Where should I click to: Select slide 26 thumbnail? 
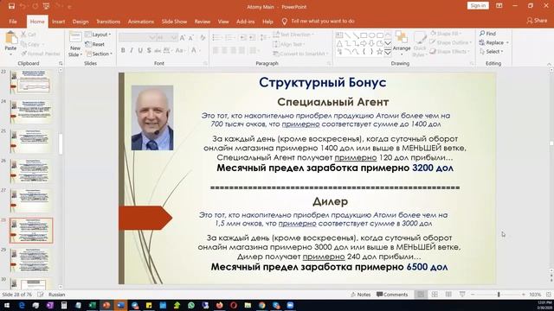(30, 171)
